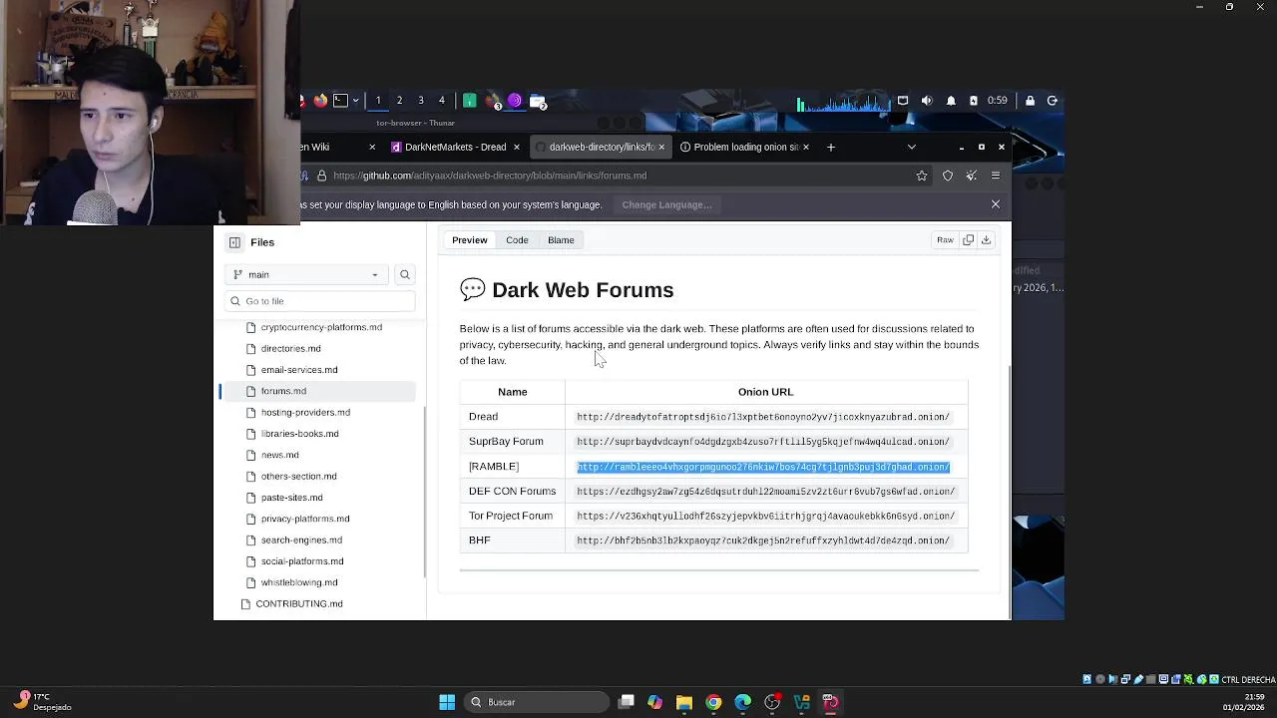
Task: Click the panel clock showing 0:59
Action: pos(997,101)
